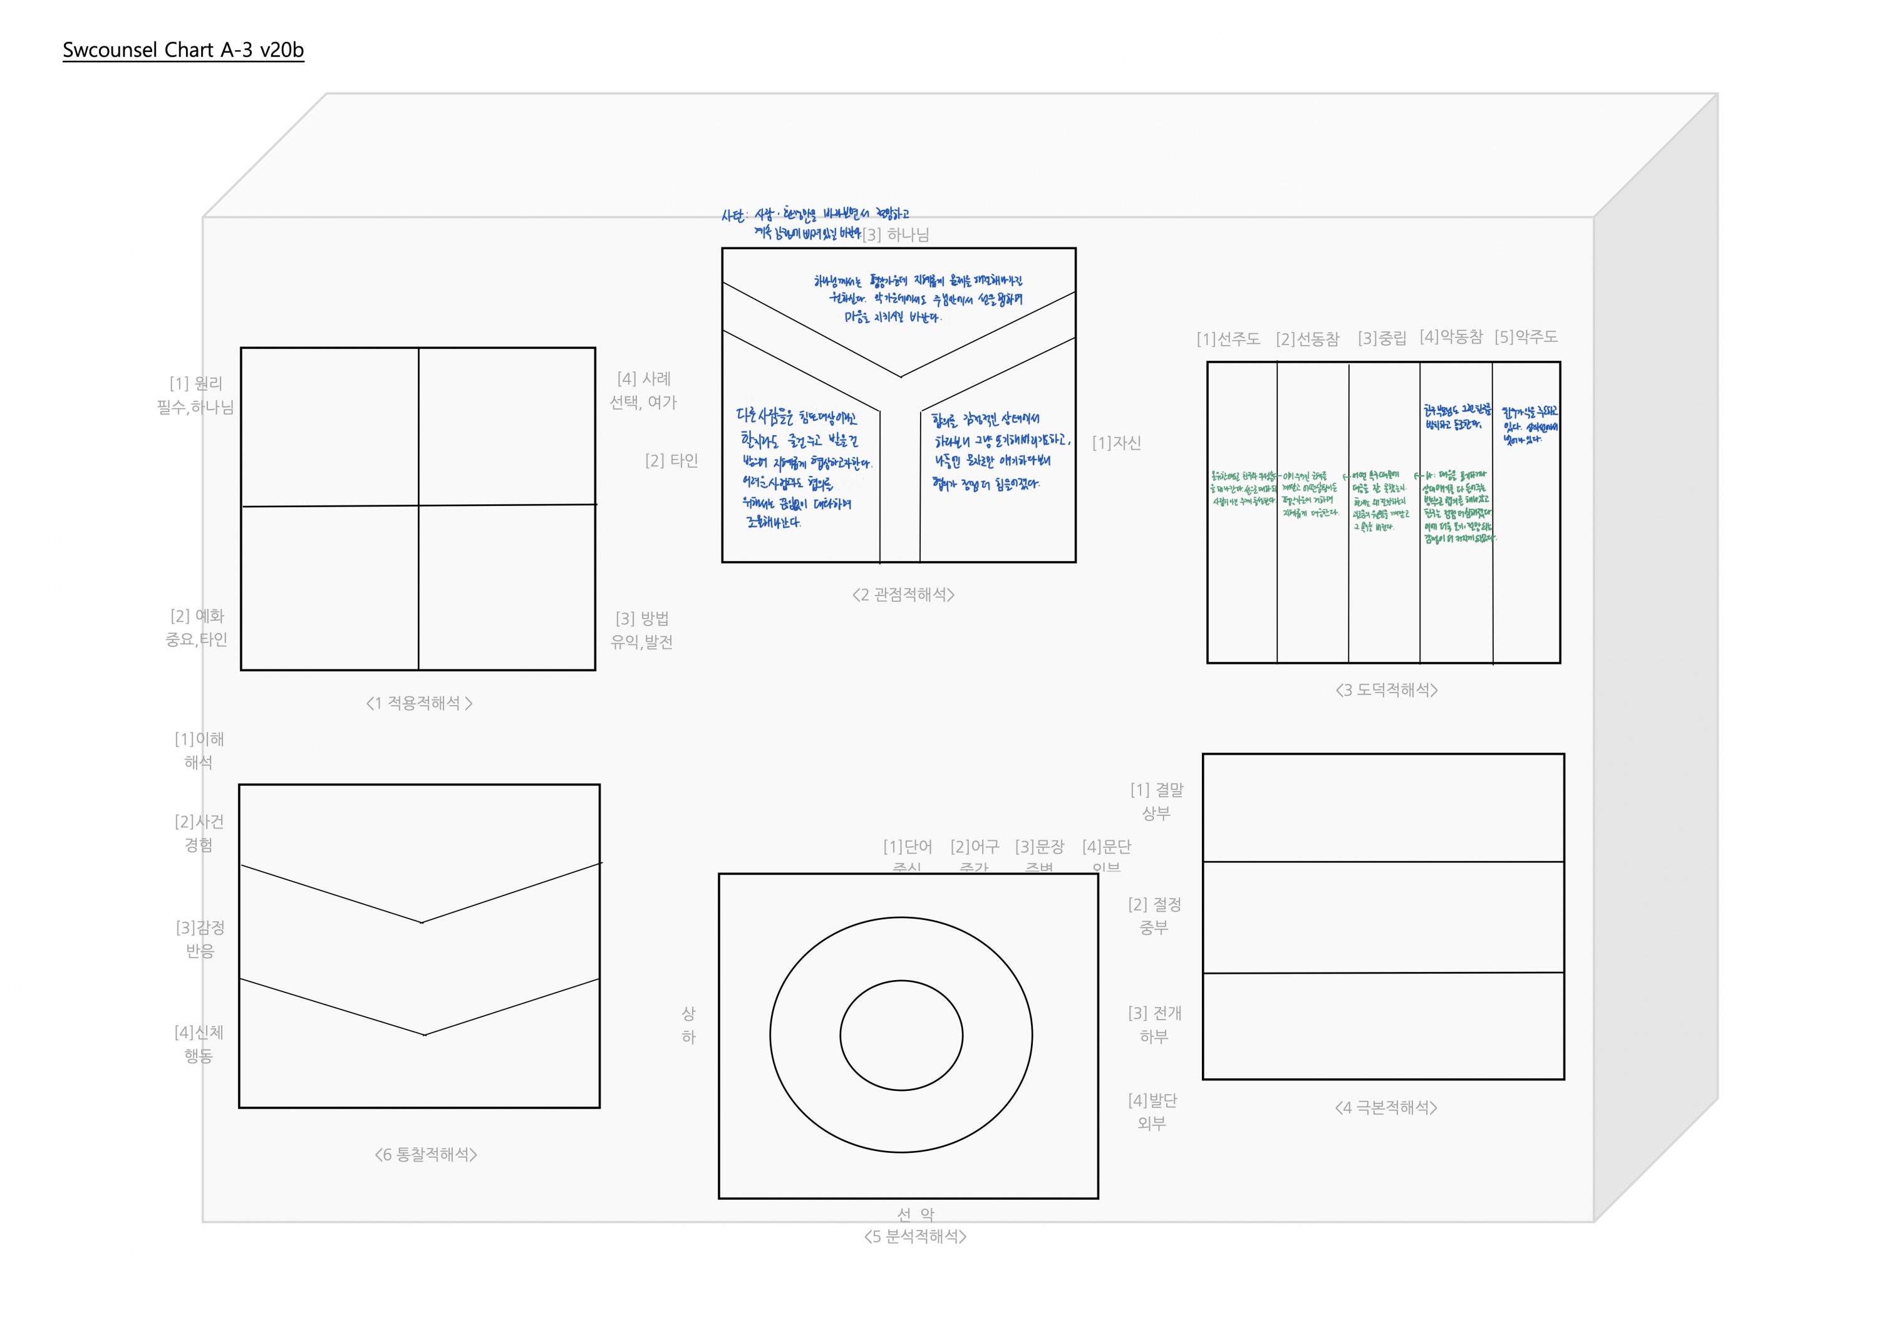Click the [4]발단 label
Screen dimensions: 1879x1327
point(1152,1100)
